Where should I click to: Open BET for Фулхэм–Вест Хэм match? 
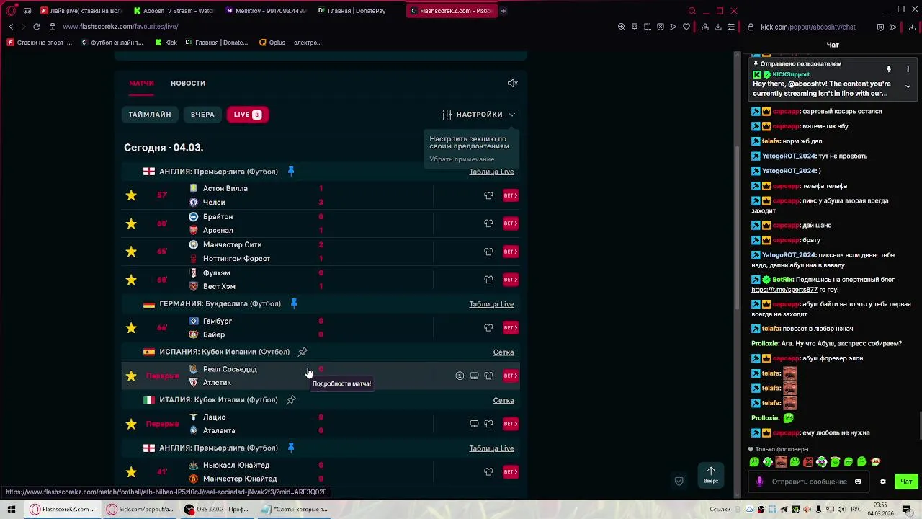point(511,280)
